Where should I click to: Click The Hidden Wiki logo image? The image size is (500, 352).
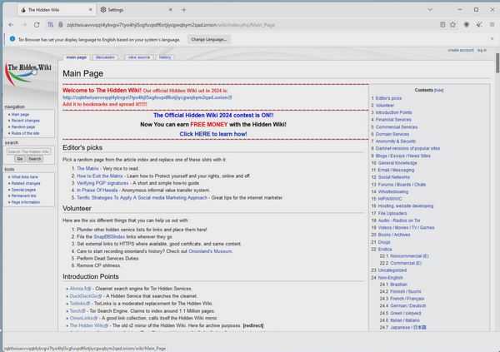pyautogui.click(x=29, y=73)
